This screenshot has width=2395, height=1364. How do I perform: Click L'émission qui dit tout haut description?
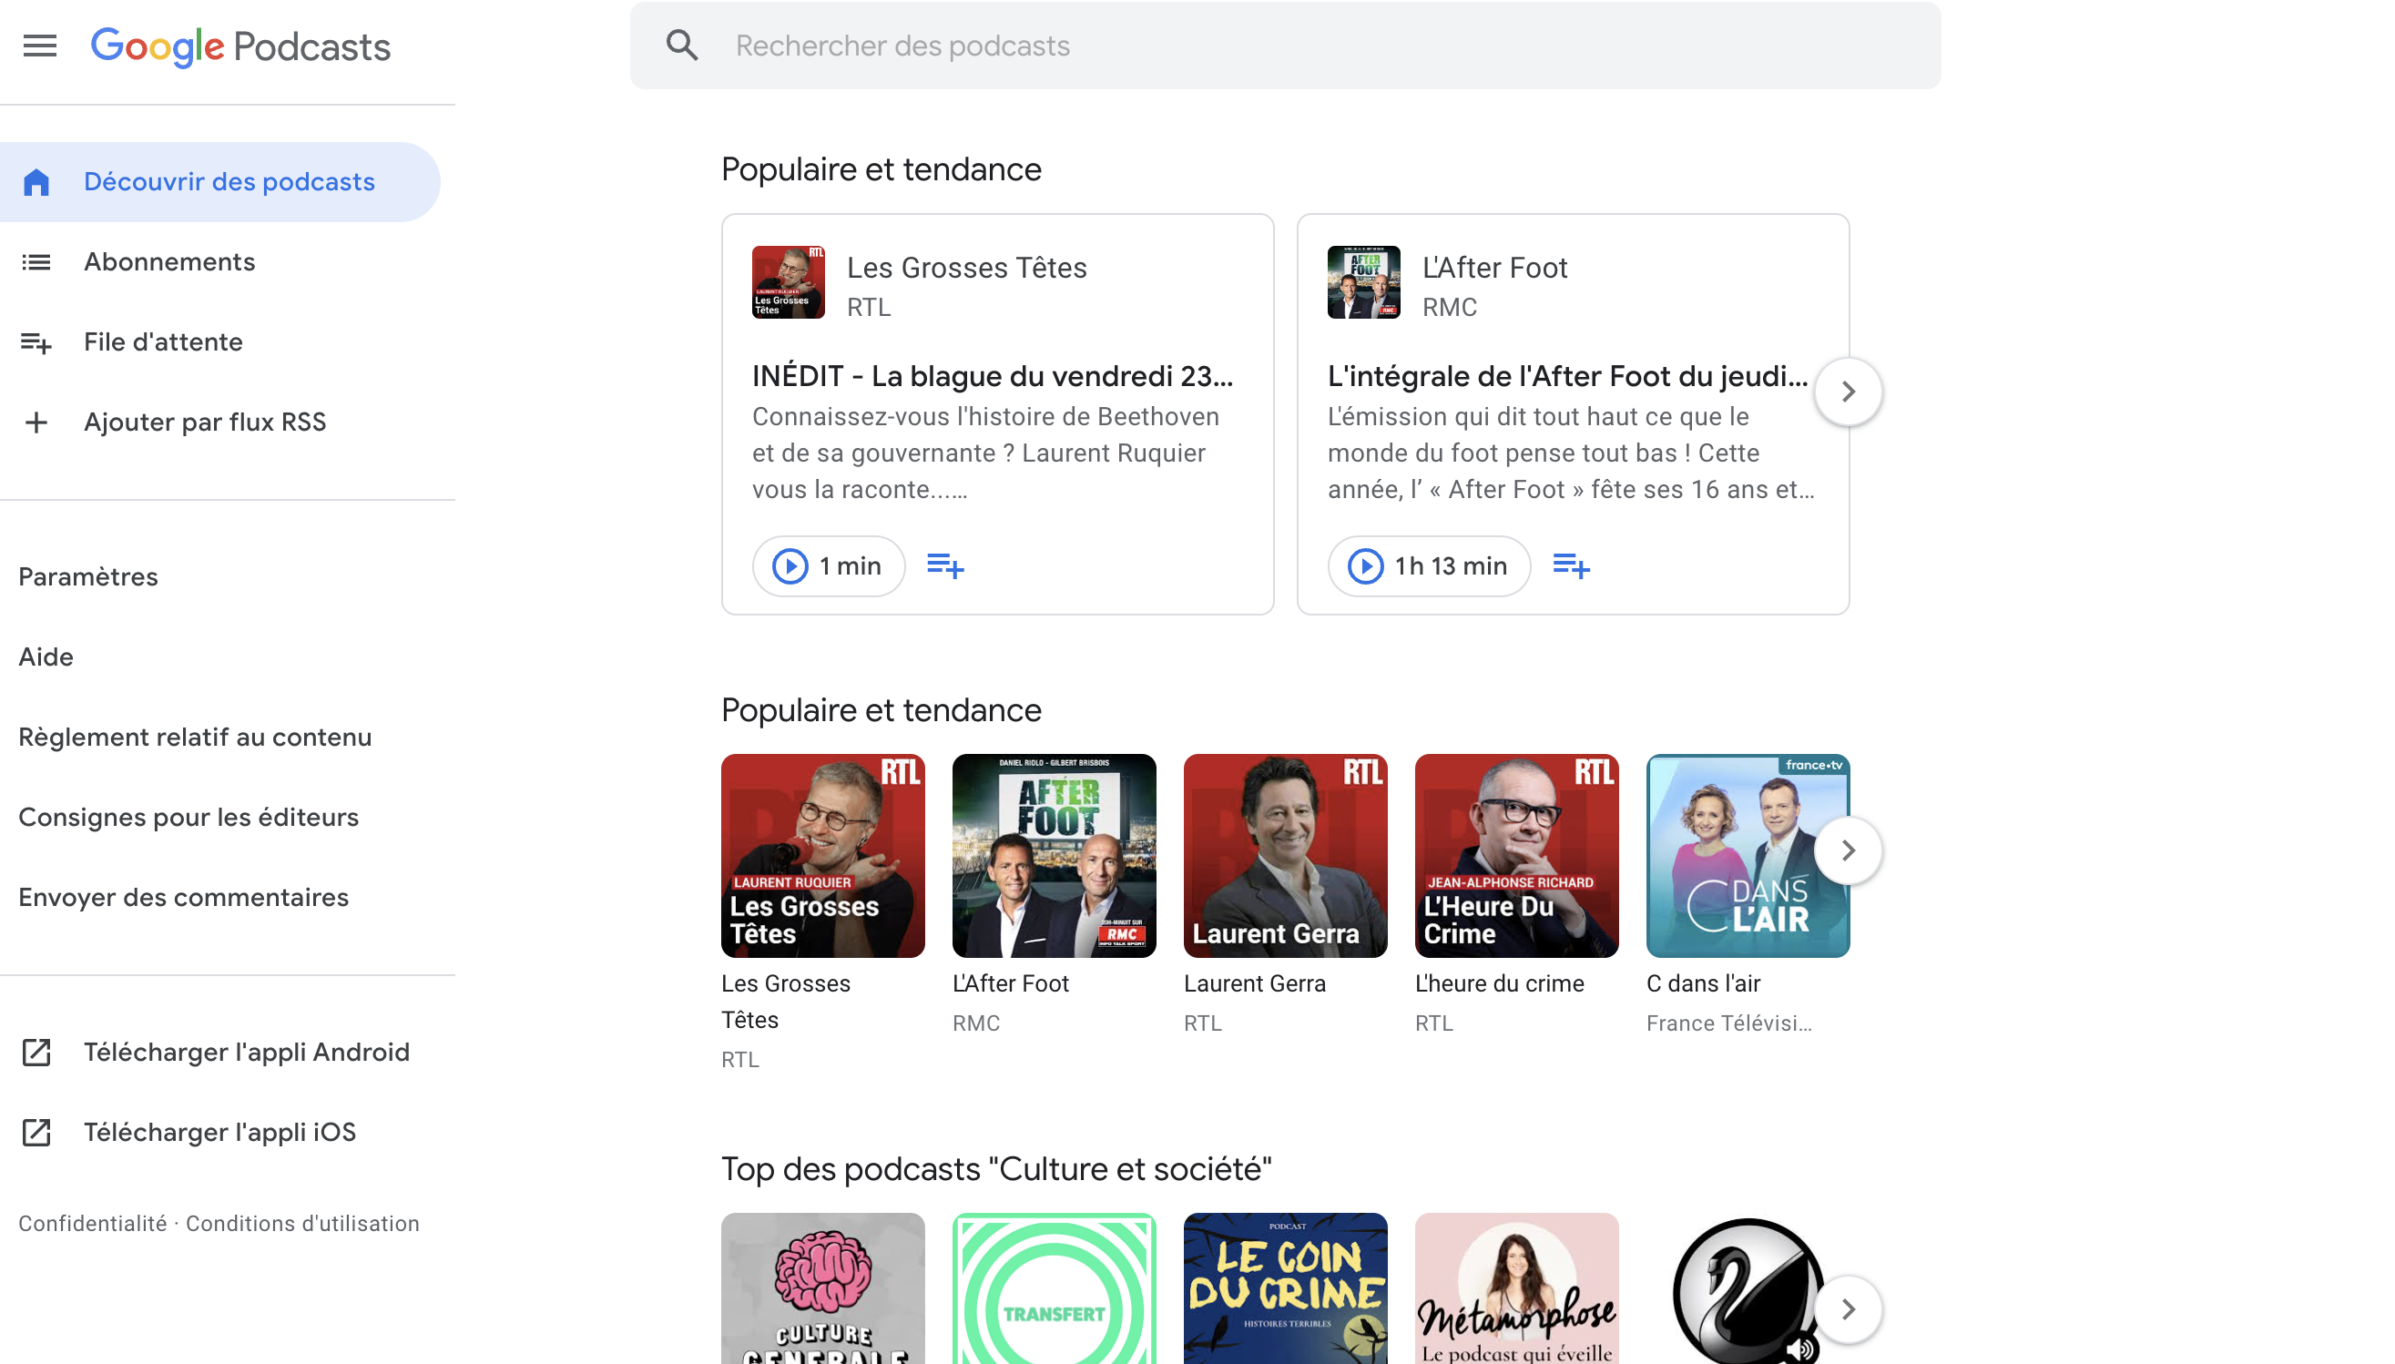[1571, 453]
